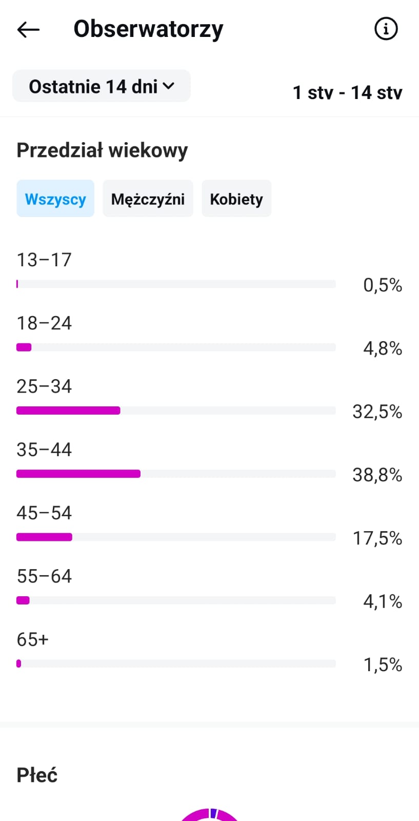419x821 pixels.
Task: Select the Wszyscy filter tab
Action: click(x=55, y=199)
